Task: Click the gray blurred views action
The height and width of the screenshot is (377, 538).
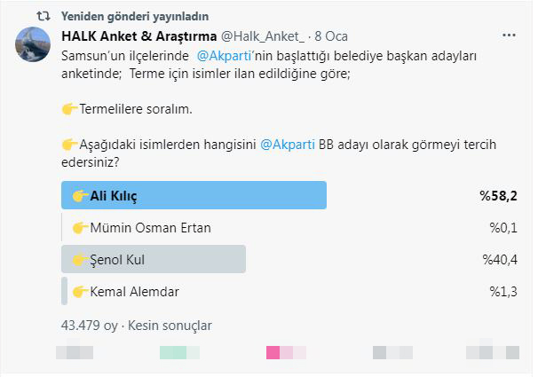Action: pos(392,352)
